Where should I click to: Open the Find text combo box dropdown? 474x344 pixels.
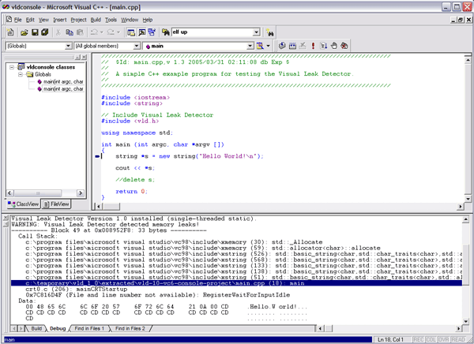[x=257, y=33]
